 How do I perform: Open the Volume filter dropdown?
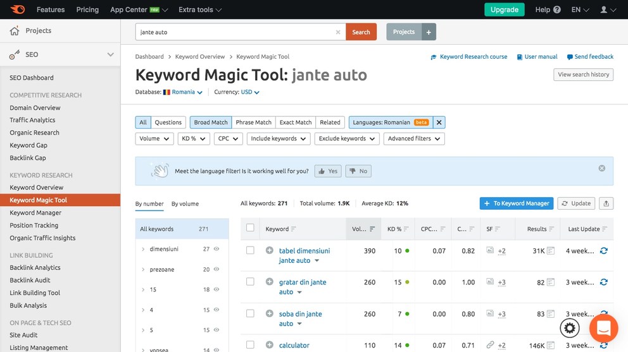[154, 138]
